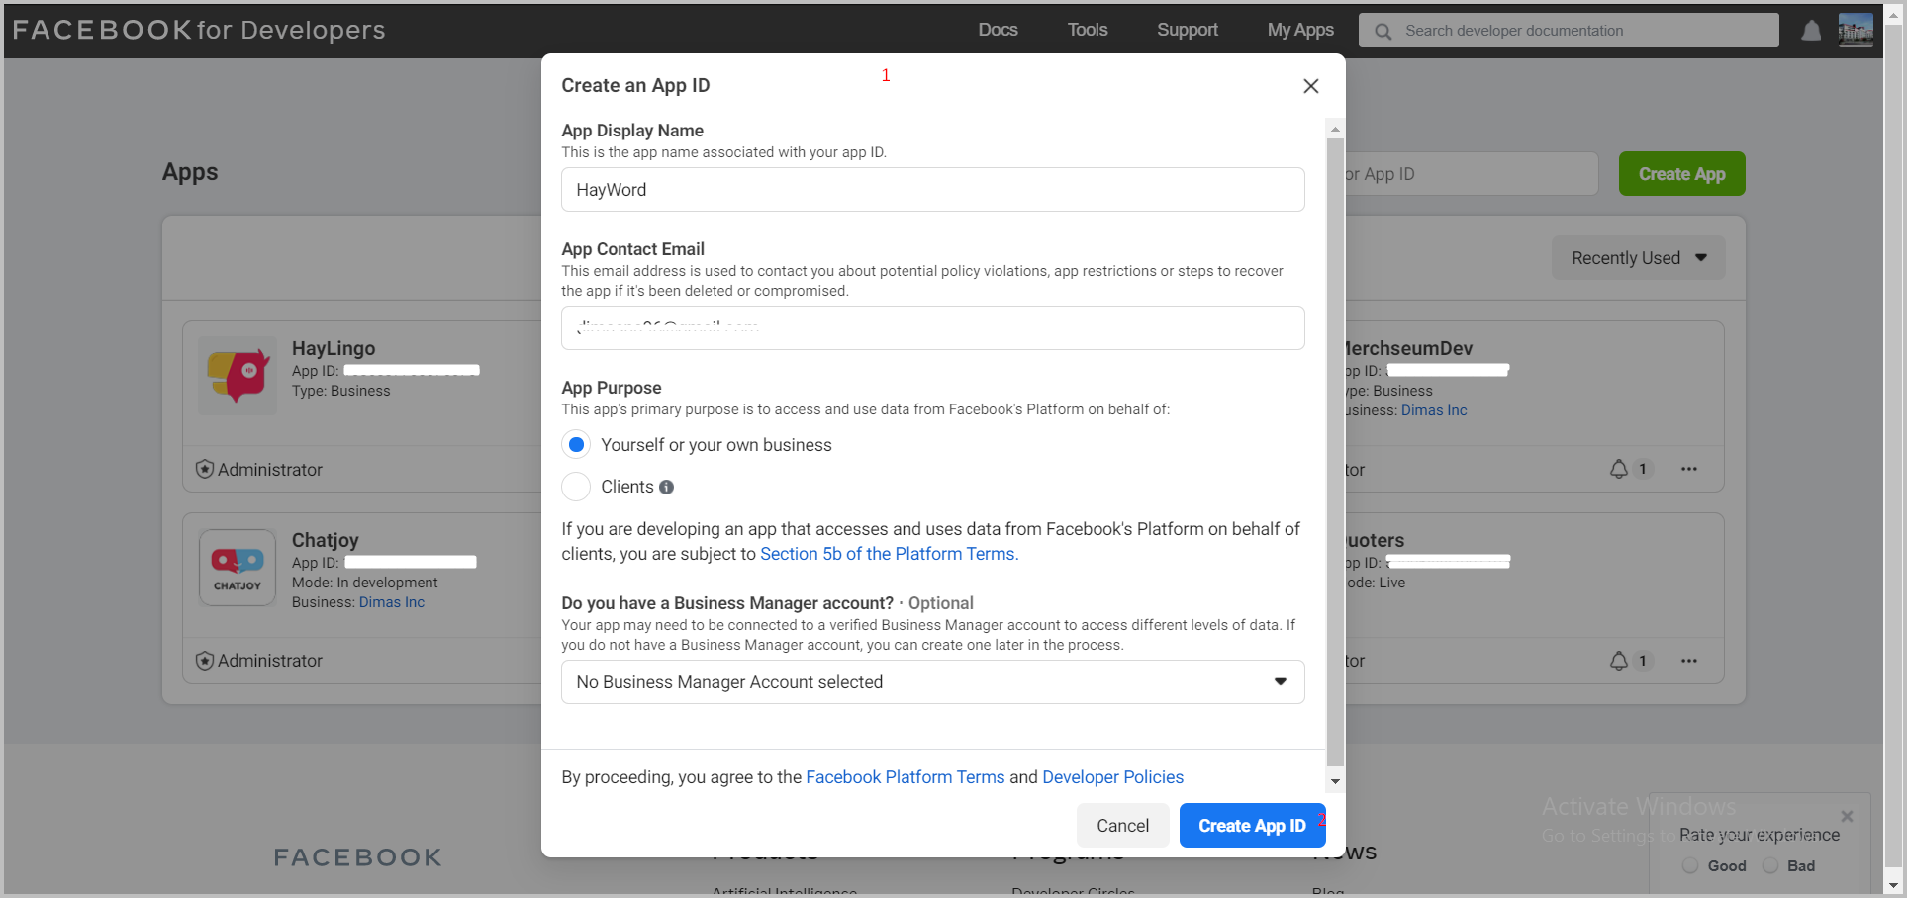Click the Chatjoy app name
The width and height of the screenshot is (1907, 898).
325,540
